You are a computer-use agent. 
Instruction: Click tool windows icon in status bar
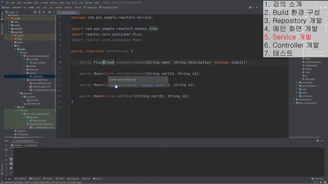2,182
